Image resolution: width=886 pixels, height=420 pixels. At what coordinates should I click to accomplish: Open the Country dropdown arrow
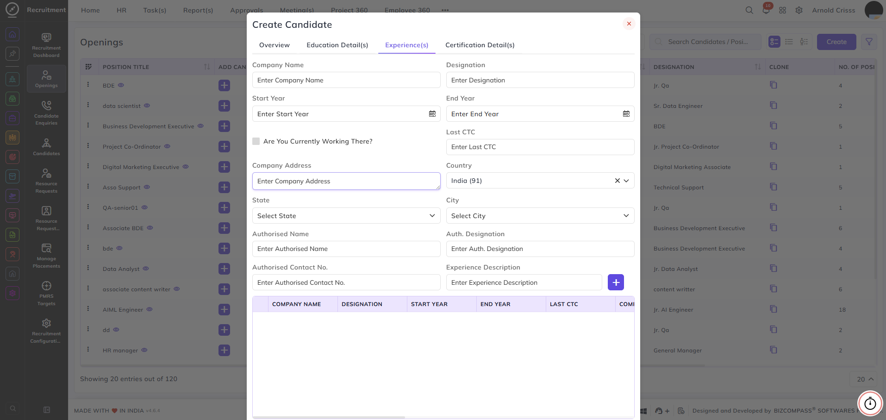click(x=626, y=181)
